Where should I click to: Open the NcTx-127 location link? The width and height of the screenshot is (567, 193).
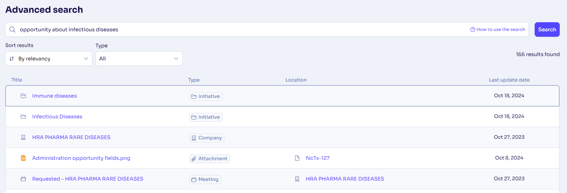[318, 158]
